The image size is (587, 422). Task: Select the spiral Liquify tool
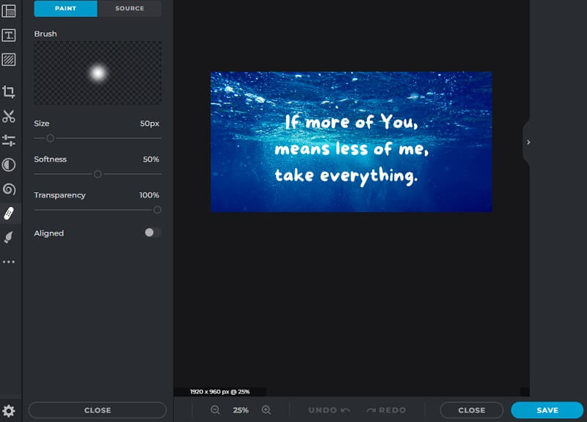coord(9,189)
